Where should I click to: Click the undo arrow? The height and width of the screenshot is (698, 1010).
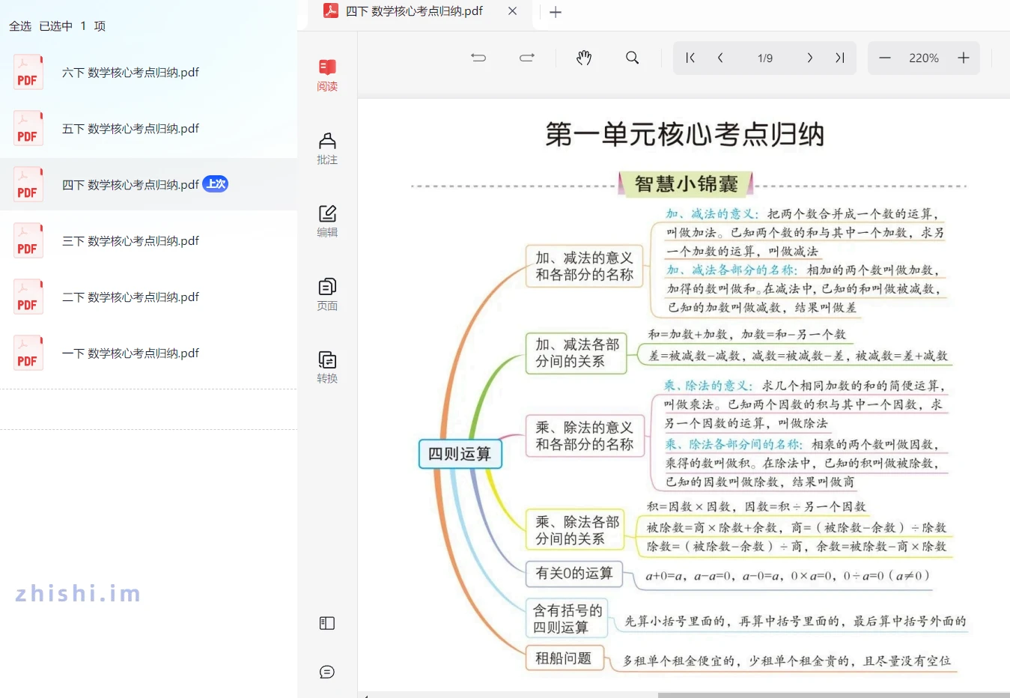(478, 58)
